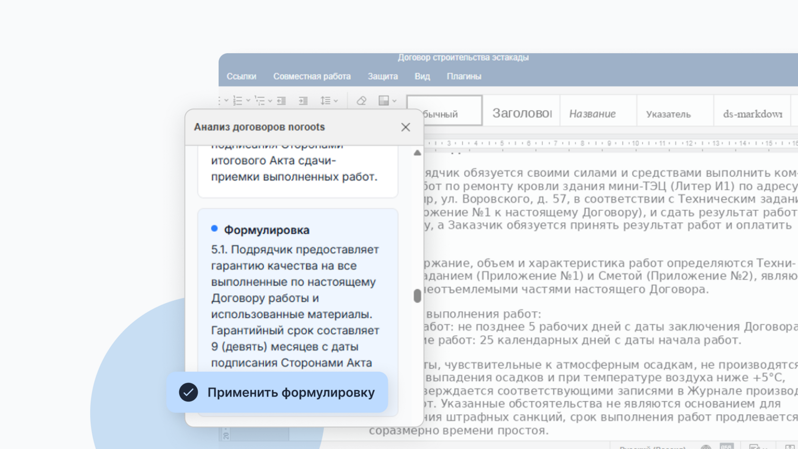The height and width of the screenshot is (449, 798).
Task: Decrease paragraph indent
Action: (x=282, y=101)
